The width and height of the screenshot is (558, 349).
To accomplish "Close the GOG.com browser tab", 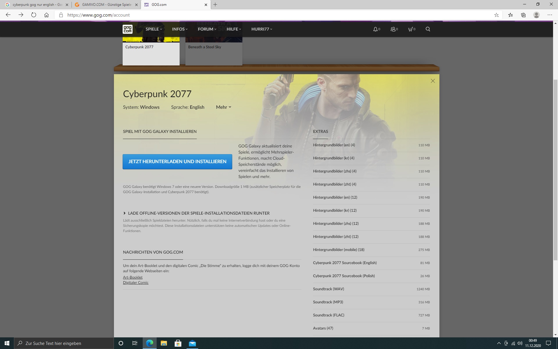I will (206, 5).
